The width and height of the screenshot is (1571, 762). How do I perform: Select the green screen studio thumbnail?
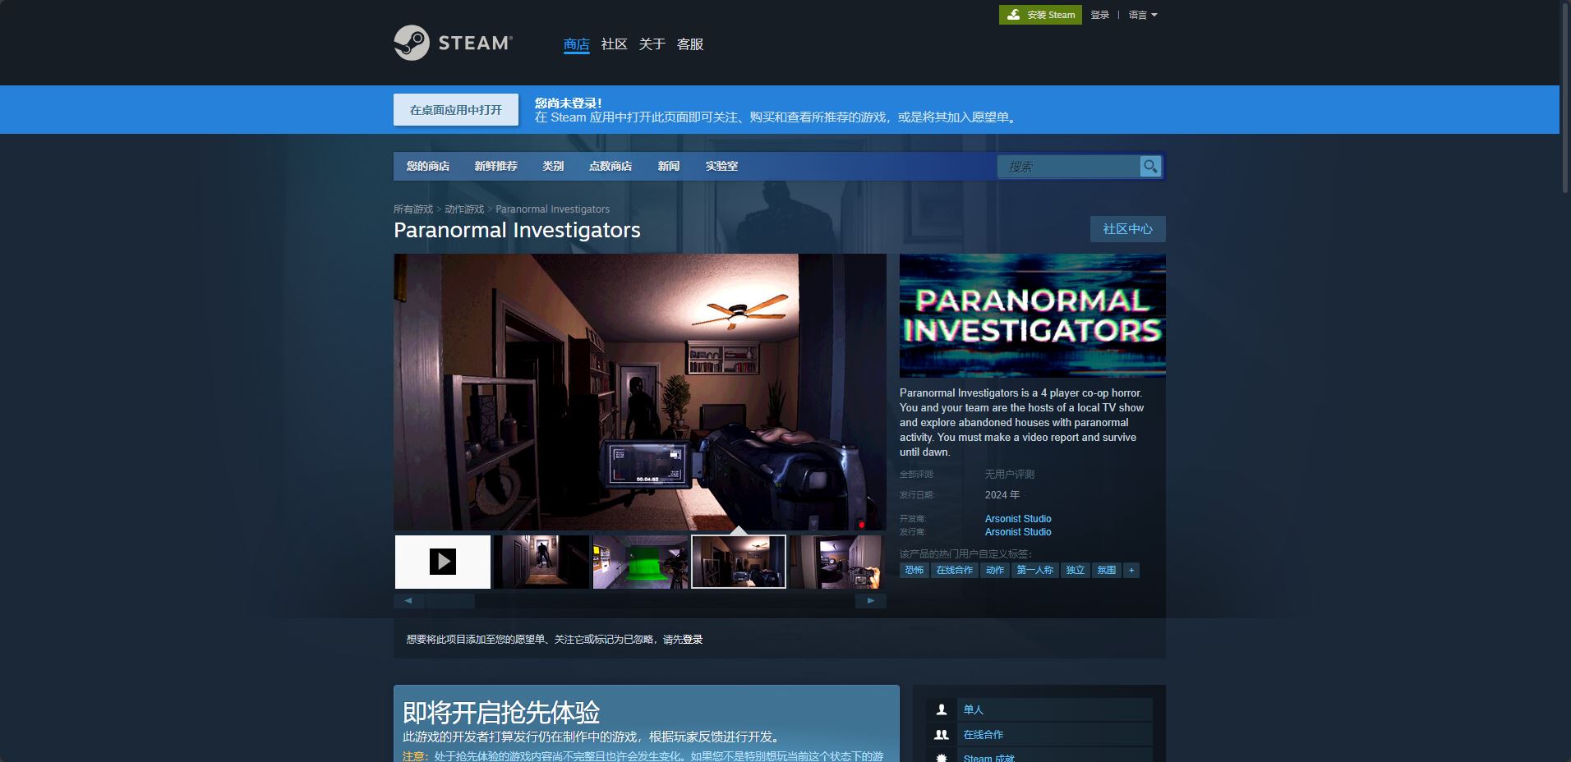(x=640, y=562)
